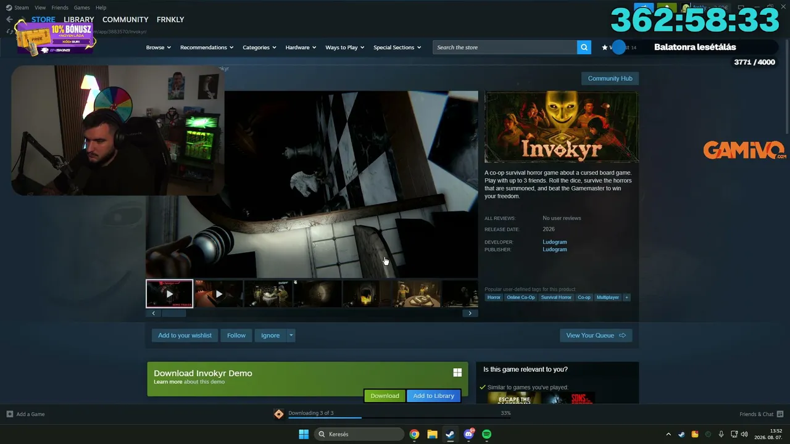Open the Ways to Play dropdown
The image size is (790, 444).
click(x=345, y=47)
